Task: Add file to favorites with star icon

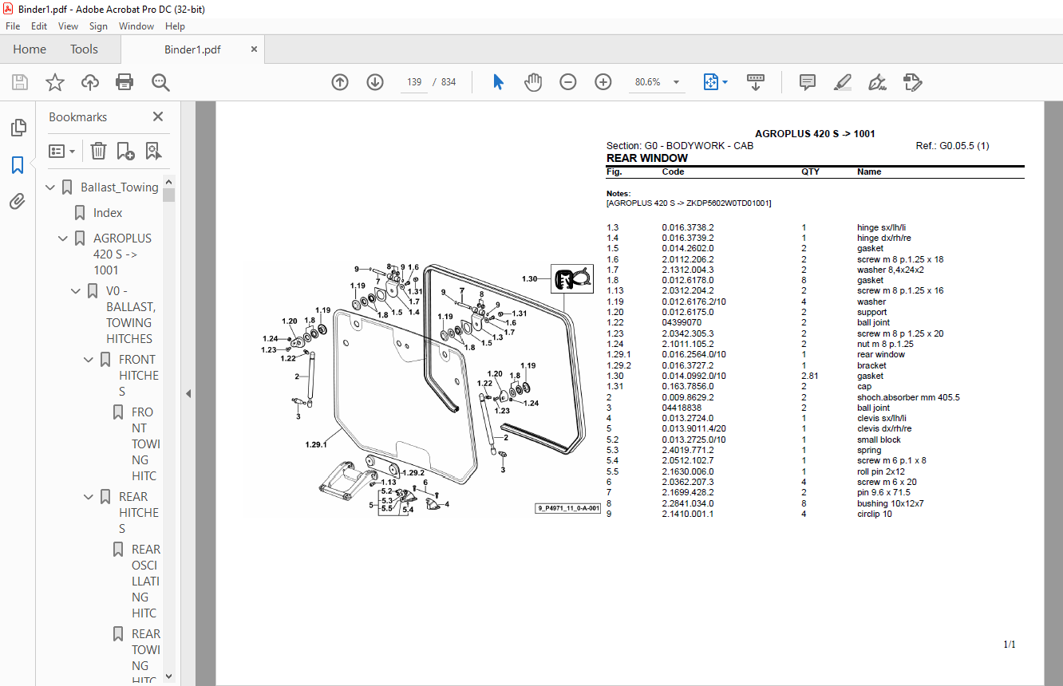Action: [54, 82]
